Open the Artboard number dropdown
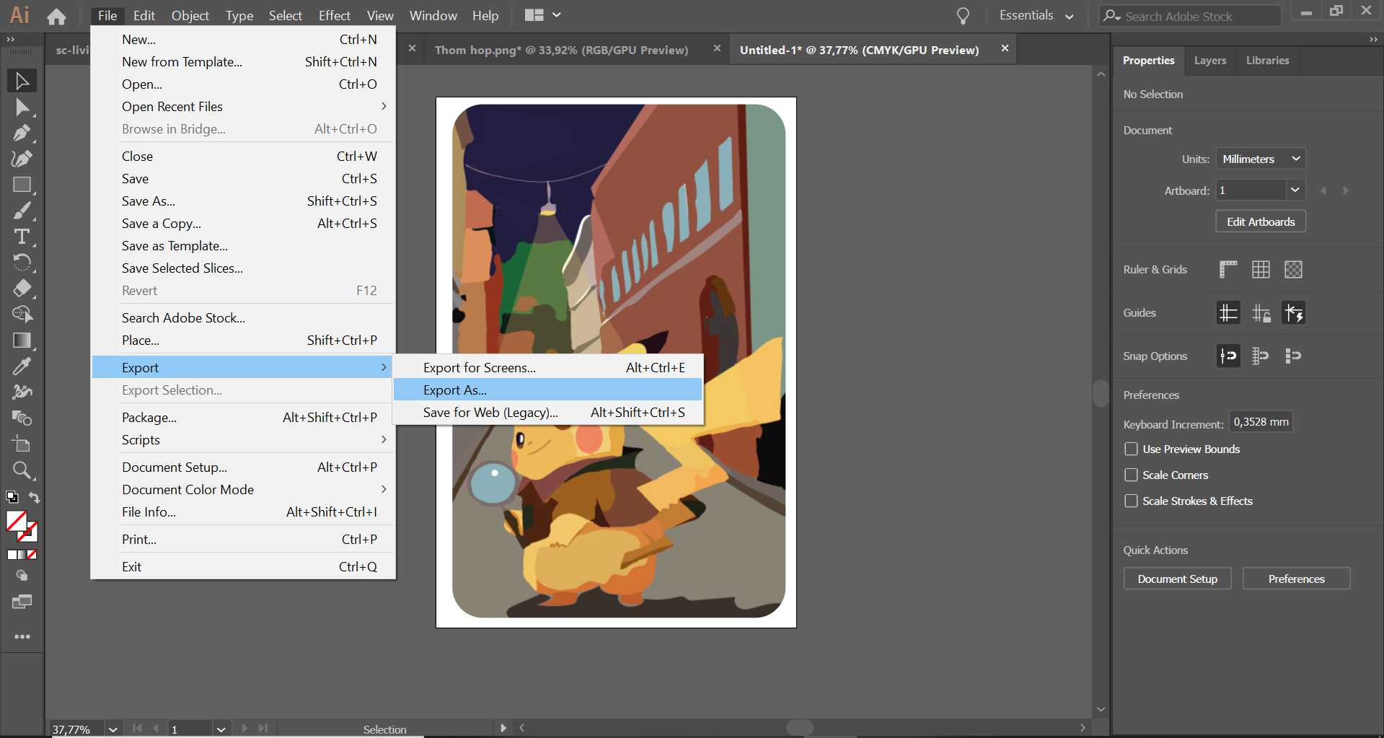 coord(1295,190)
